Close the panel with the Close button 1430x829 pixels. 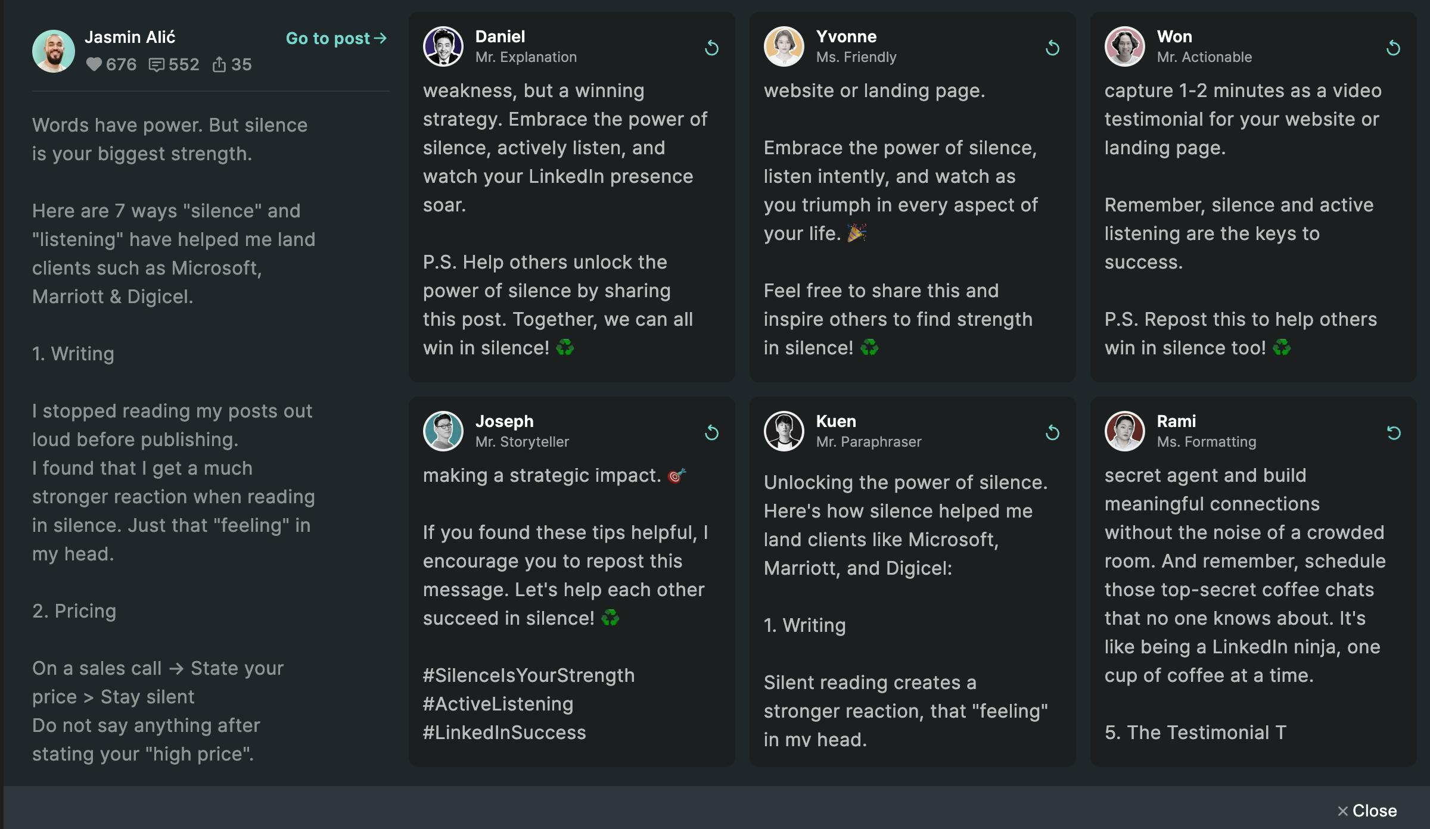(x=1367, y=811)
